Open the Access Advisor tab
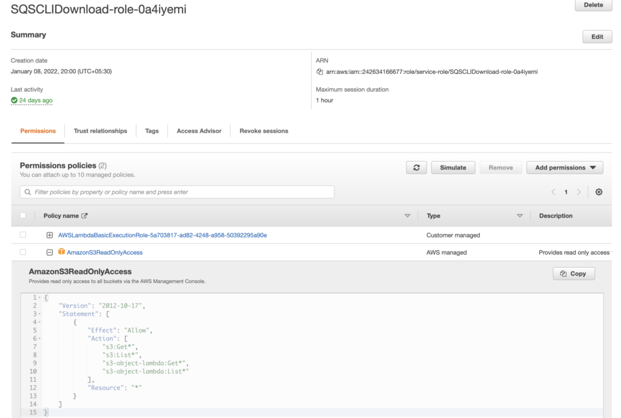Viewport: 621px width, 418px height. (199, 131)
